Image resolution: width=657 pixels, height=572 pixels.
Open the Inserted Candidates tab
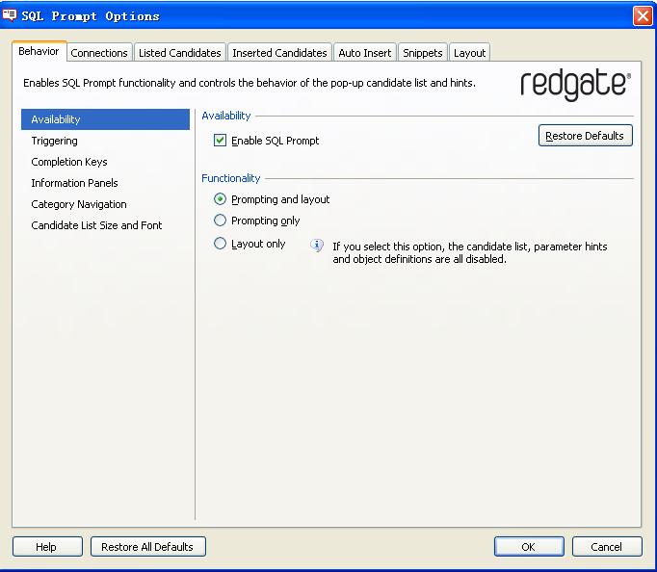click(279, 53)
